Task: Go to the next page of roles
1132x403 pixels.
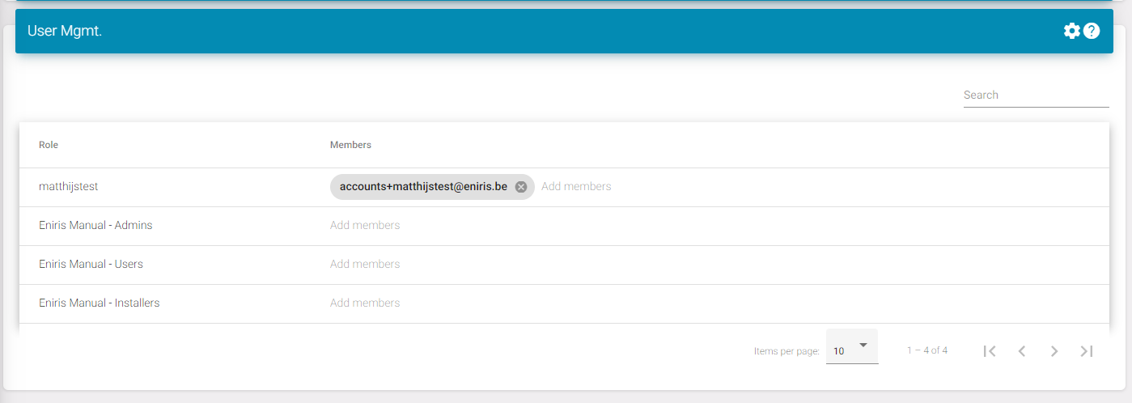Action: [1054, 350]
